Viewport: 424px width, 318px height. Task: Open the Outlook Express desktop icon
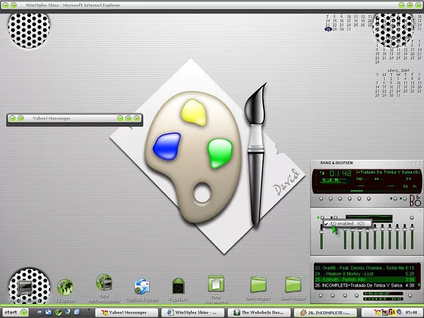142,287
